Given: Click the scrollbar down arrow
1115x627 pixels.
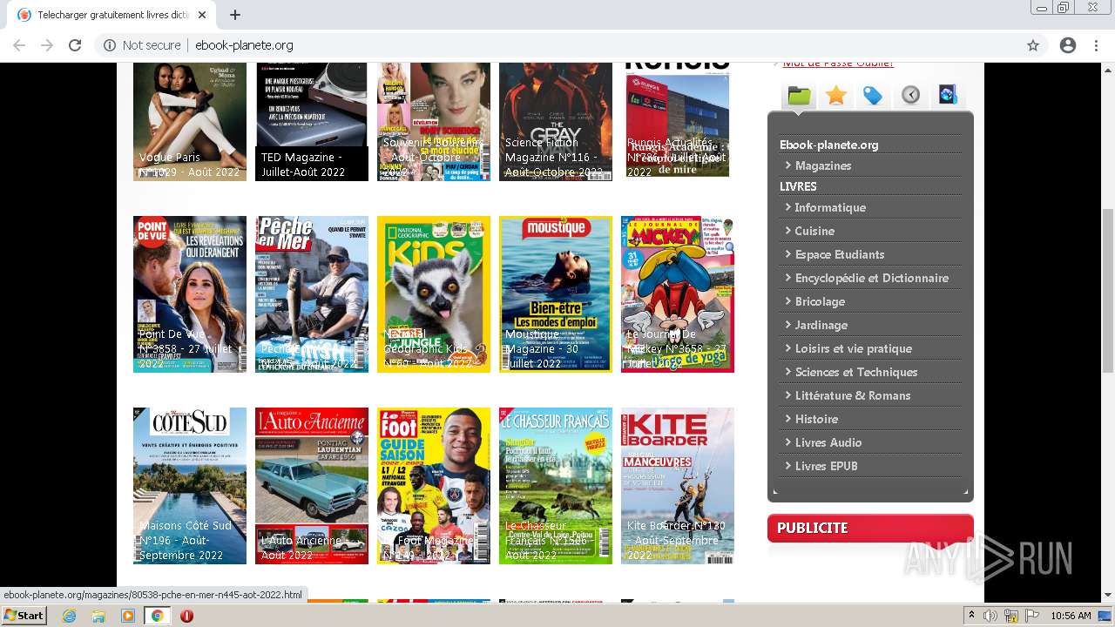Looking at the screenshot, I should [x=1107, y=595].
